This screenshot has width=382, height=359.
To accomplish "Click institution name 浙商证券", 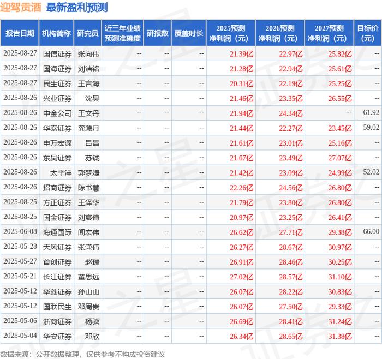I will pos(57,321).
